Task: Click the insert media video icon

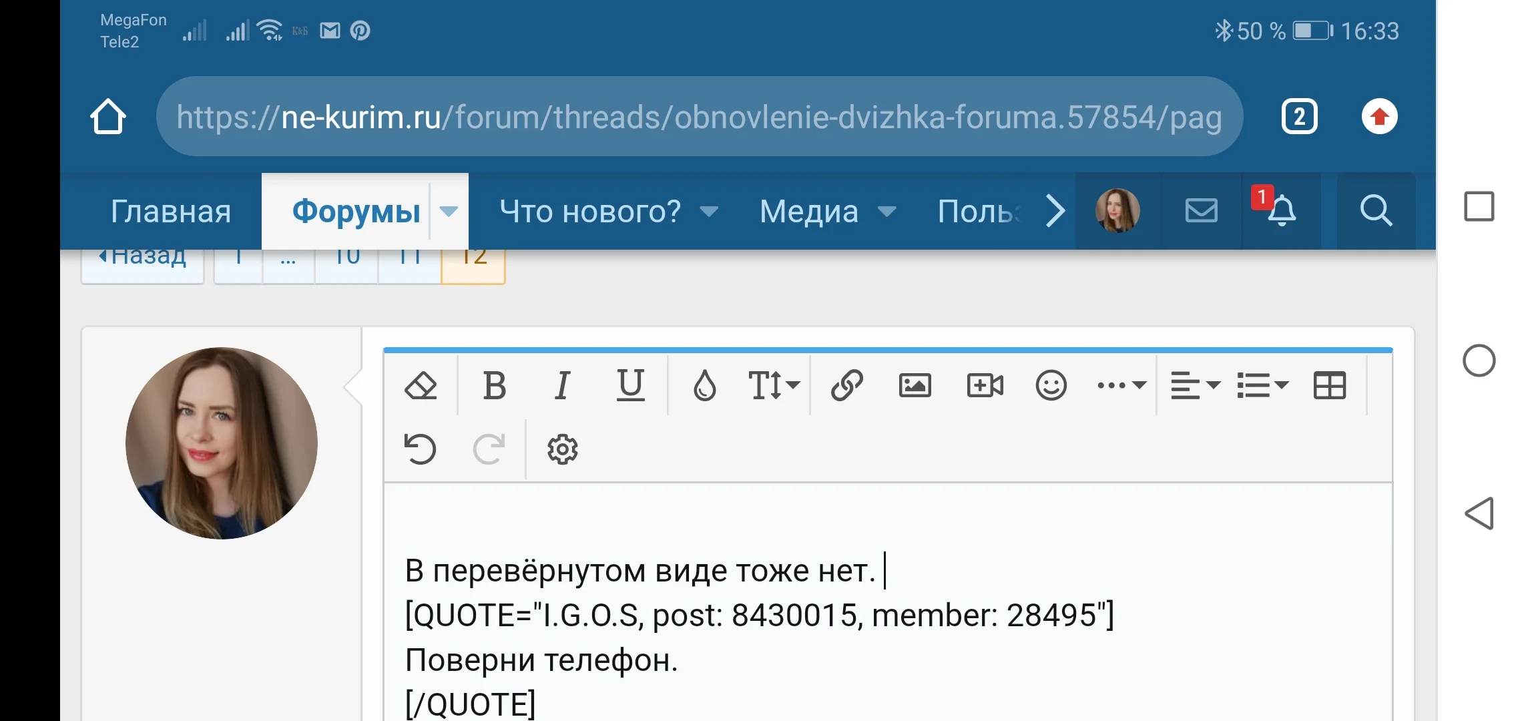Action: click(x=985, y=385)
